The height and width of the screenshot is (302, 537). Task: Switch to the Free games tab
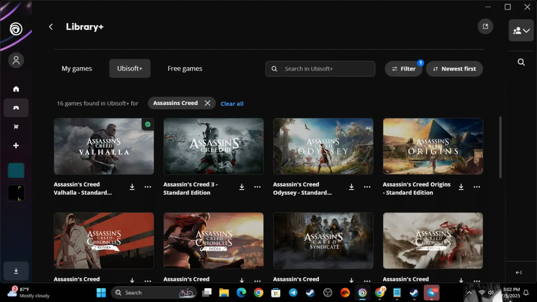[185, 68]
